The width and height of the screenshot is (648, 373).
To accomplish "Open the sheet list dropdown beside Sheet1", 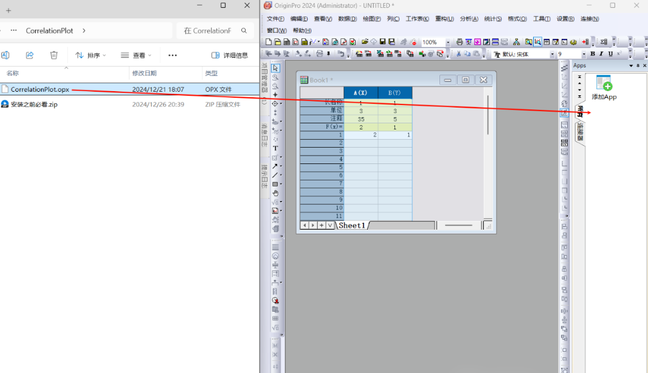I will 330,225.
